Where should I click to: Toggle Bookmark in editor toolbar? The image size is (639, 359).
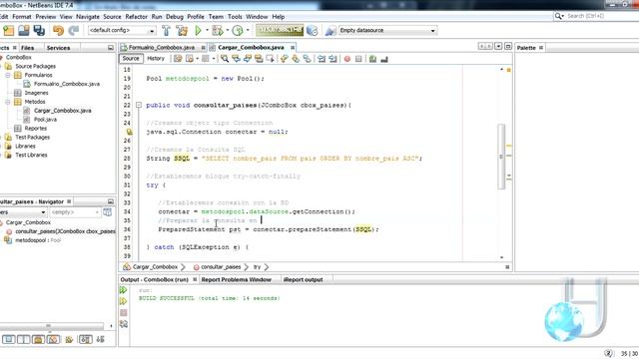(307, 59)
